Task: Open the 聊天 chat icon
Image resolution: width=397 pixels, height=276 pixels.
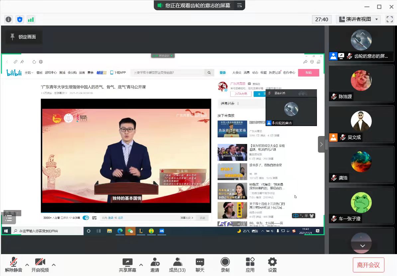Action: click(200, 265)
